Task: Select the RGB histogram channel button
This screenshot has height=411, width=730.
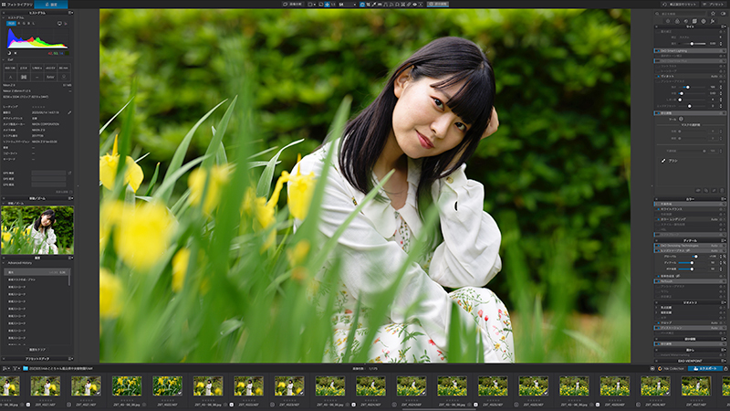Action: (x=11, y=24)
